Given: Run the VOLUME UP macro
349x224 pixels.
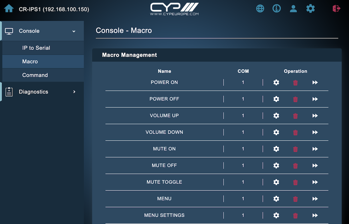Looking at the screenshot, I should pos(315,116).
